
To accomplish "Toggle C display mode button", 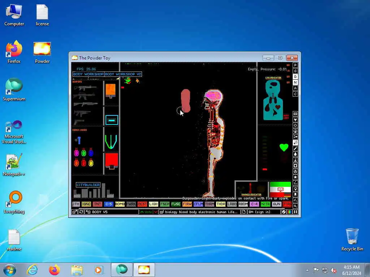I will pyautogui.click(x=295, y=94).
